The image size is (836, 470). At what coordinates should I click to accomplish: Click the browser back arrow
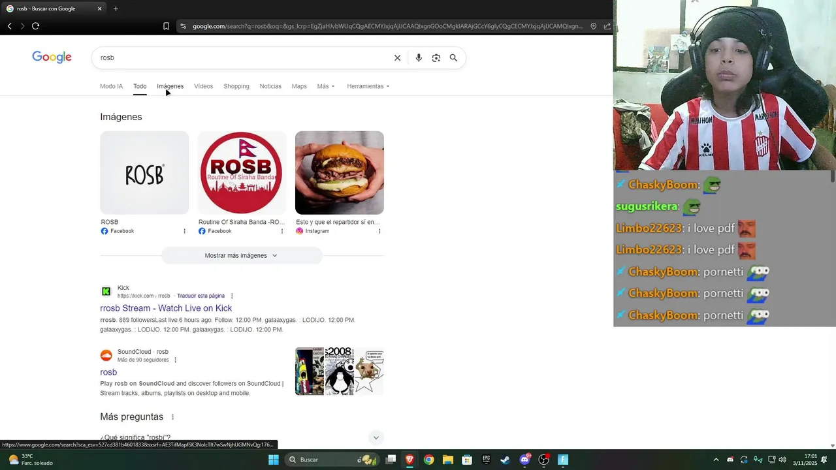tap(9, 26)
